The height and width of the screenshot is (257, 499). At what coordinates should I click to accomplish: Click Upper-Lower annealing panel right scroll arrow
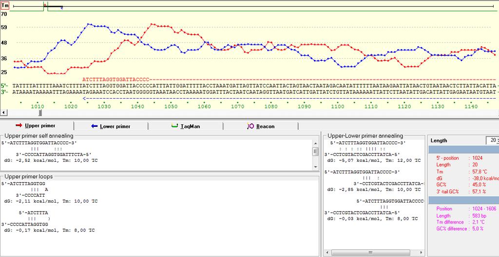[422, 253]
